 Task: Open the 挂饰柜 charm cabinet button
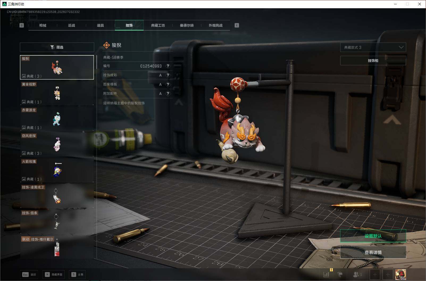(x=373, y=61)
